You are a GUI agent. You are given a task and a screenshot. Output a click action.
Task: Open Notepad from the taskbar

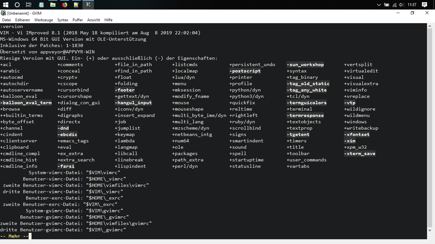click(x=41, y=5)
